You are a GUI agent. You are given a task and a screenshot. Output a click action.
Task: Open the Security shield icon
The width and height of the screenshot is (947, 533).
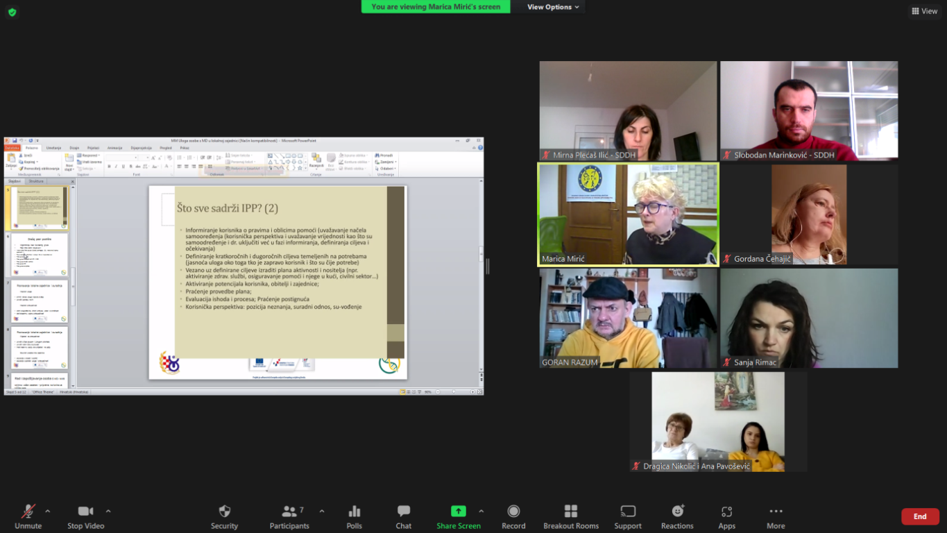click(224, 512)
